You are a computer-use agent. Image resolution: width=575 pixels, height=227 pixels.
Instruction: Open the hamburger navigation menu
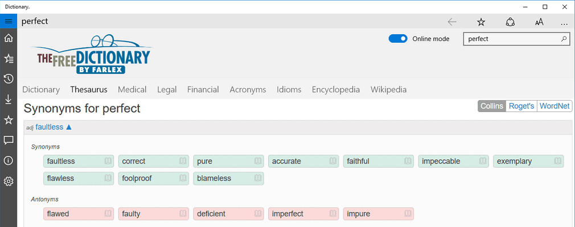[9, 21]
